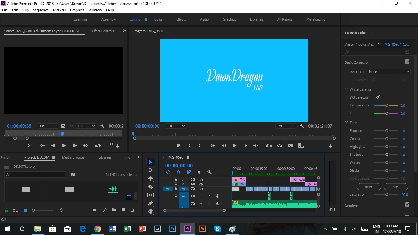Toggle V2 track output eye
Image resolution: width=418 pixels, height=235 pixels.
[201, 185]
